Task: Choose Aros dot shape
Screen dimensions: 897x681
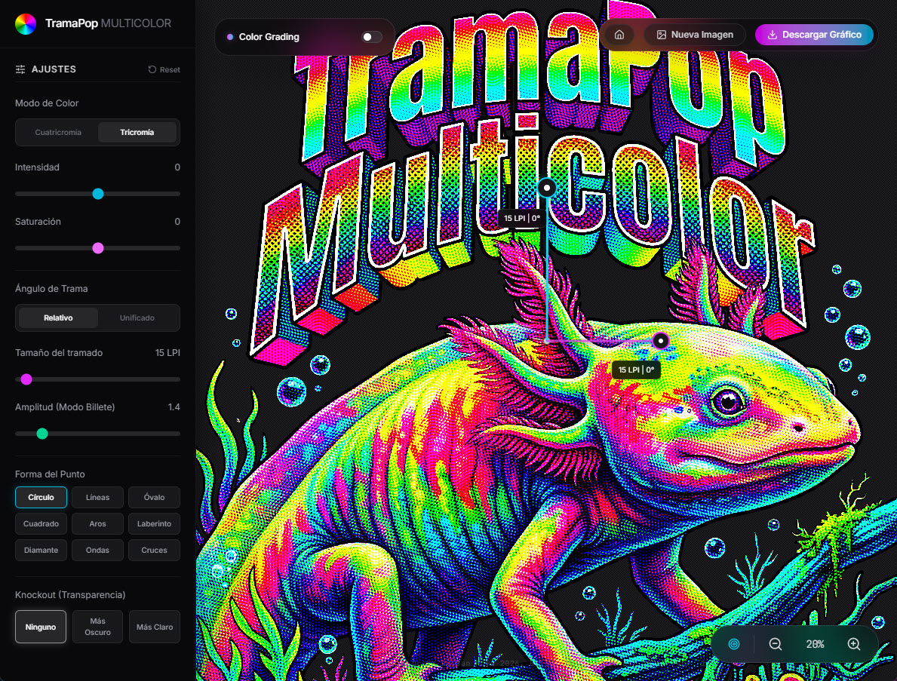Action: click(x=98, y=523)
